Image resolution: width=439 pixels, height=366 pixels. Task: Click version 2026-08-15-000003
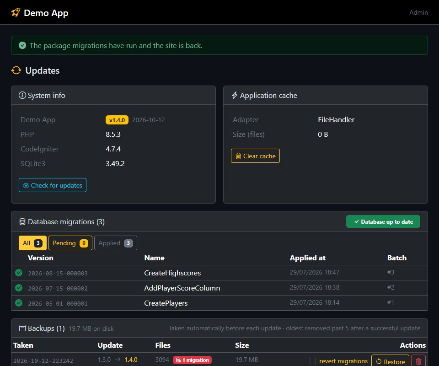pyautogui.click(x=58, y=273)
